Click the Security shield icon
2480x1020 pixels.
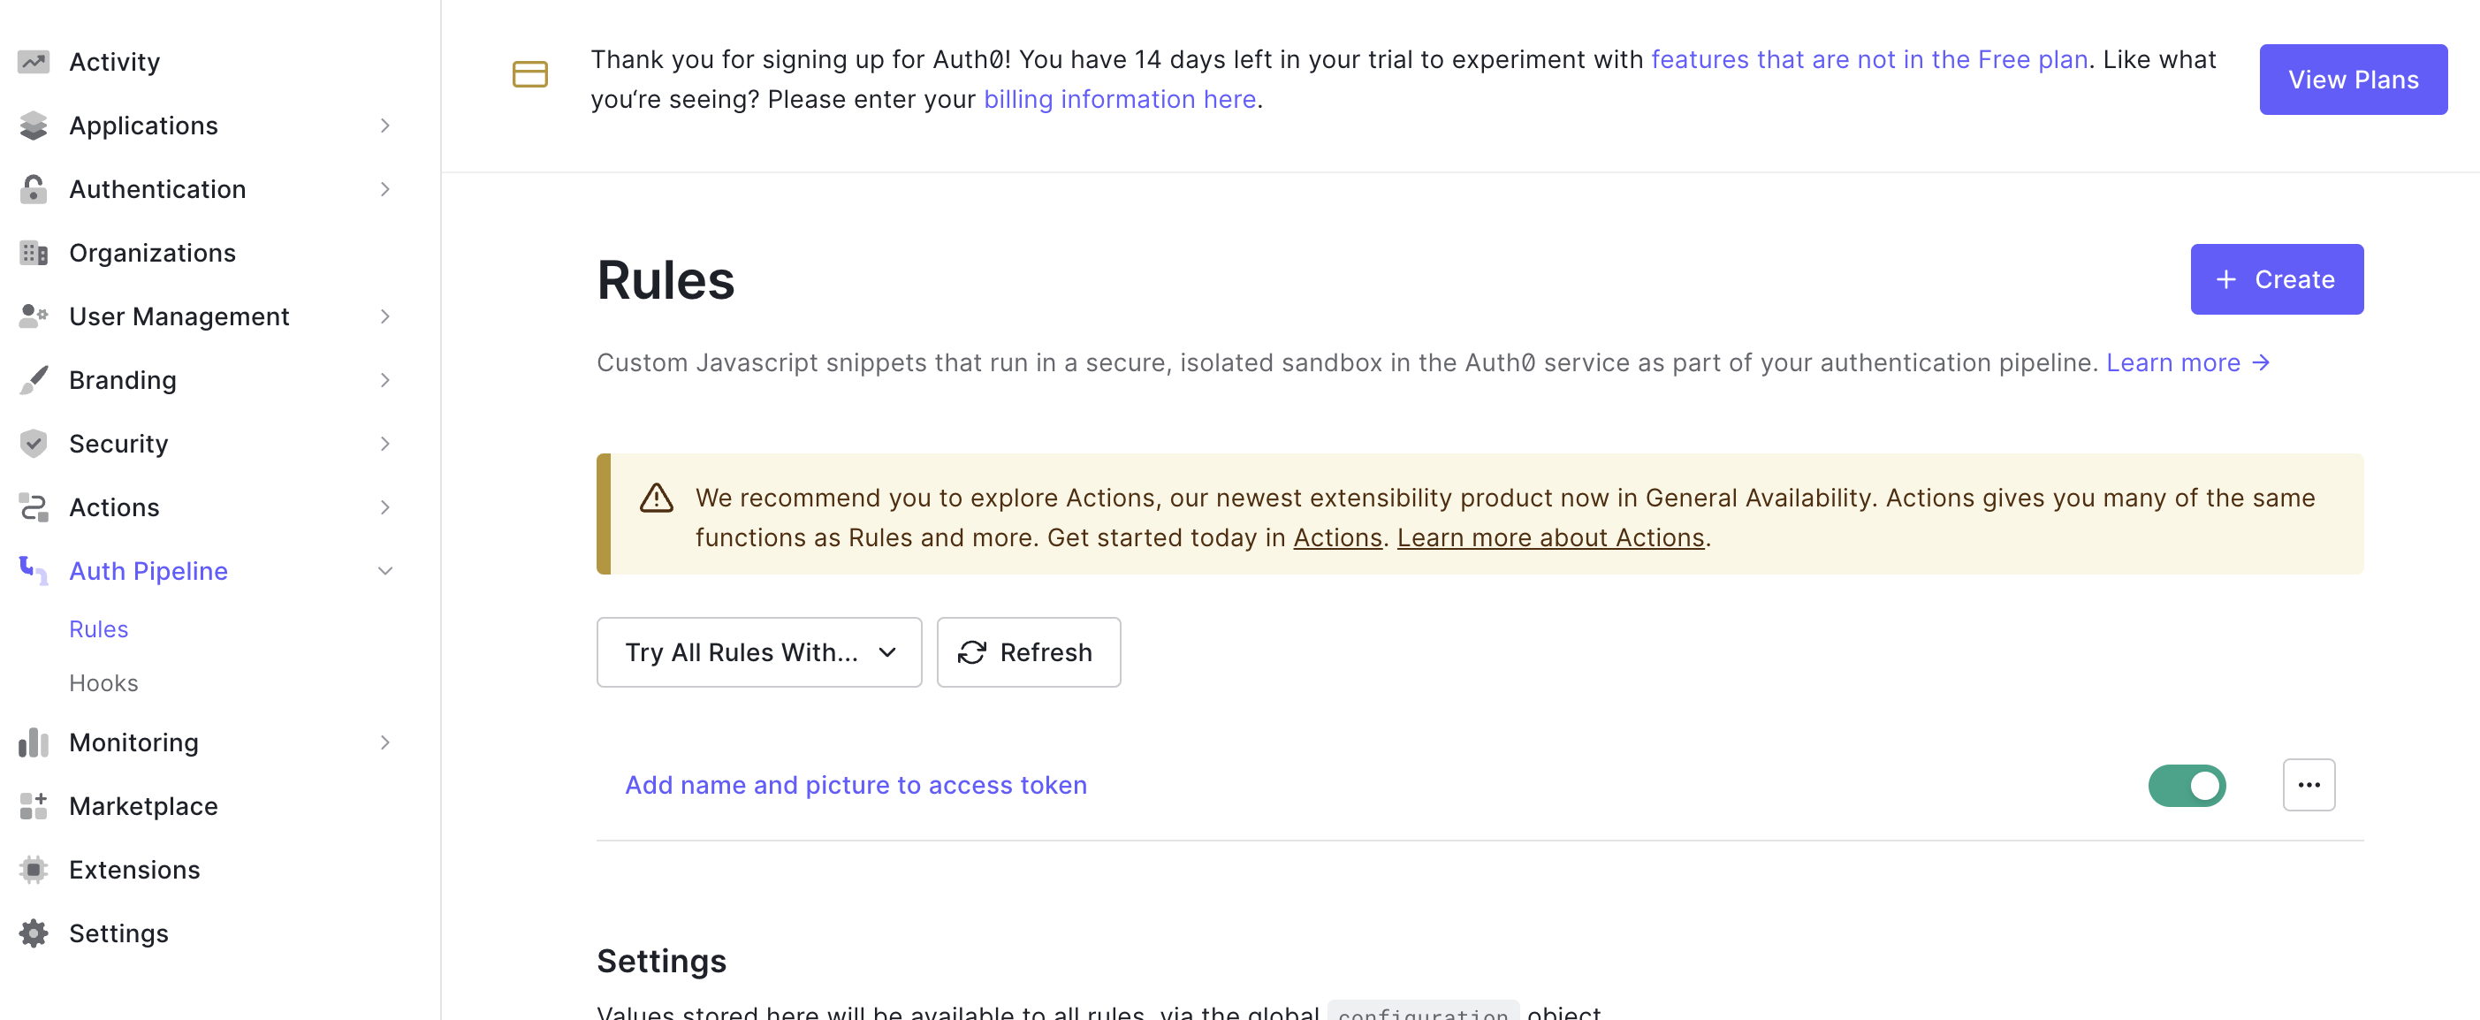(x=34, y=443)
